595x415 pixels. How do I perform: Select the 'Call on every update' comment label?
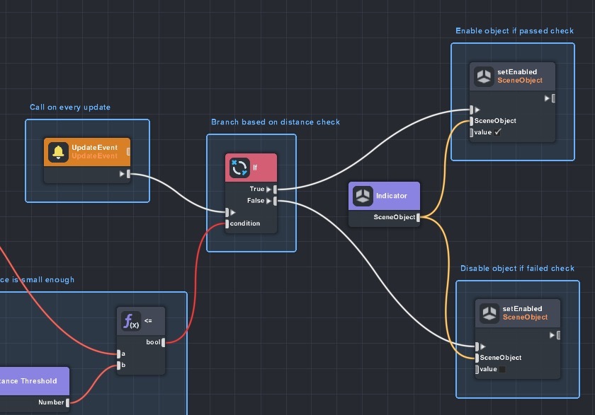tap(70, 107)
